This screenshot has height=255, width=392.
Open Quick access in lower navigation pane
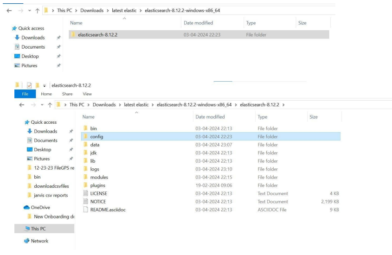40,122
